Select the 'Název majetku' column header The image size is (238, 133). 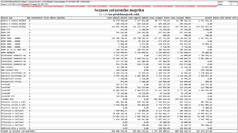[57, 18]
